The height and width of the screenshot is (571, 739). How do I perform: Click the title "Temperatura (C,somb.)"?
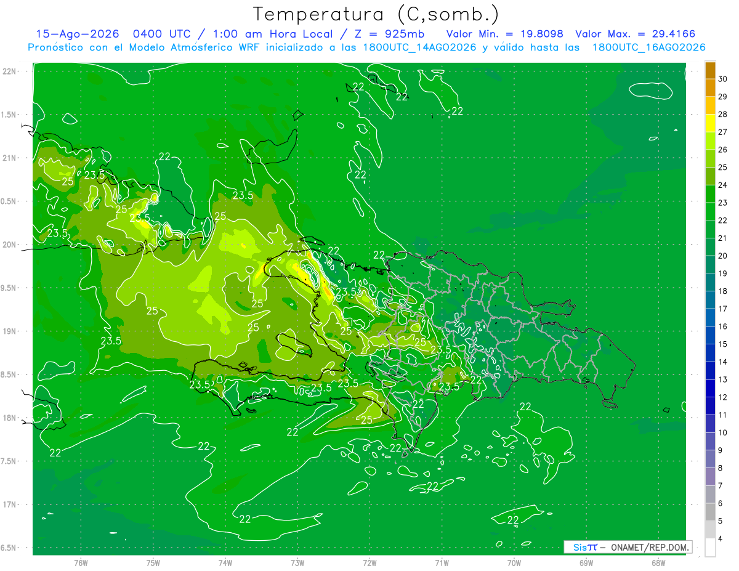[x=376, y=14]
